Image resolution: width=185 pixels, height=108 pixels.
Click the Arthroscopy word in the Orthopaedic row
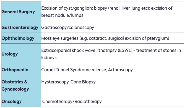[x=120, y=70]
